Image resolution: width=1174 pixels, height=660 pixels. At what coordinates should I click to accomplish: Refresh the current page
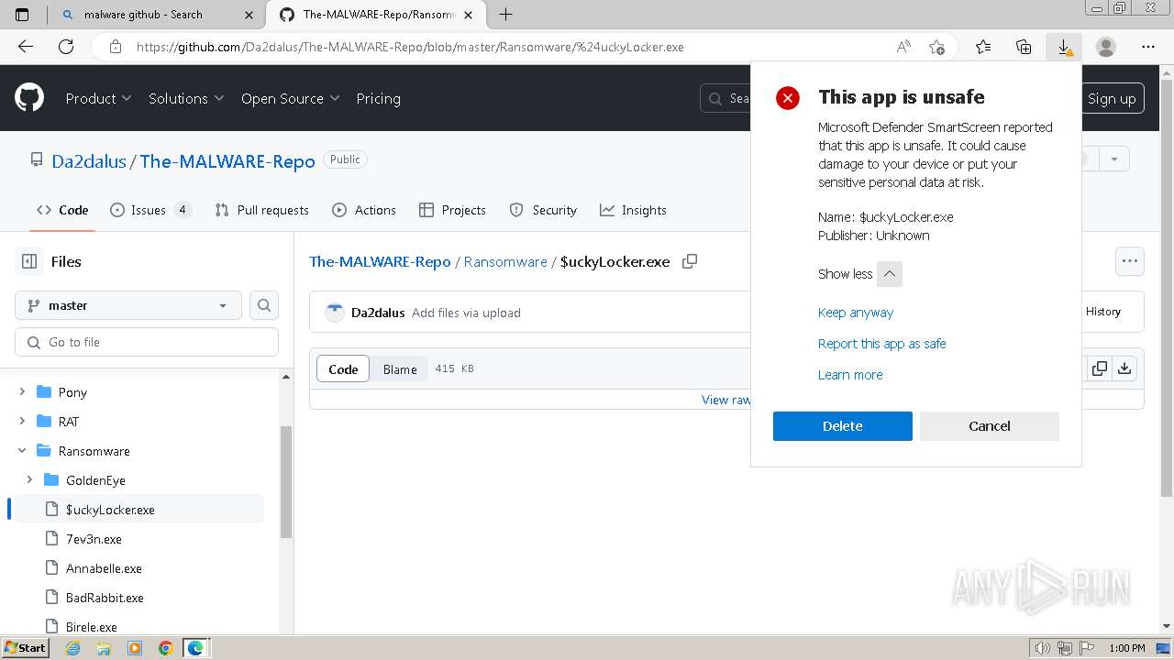66,47
